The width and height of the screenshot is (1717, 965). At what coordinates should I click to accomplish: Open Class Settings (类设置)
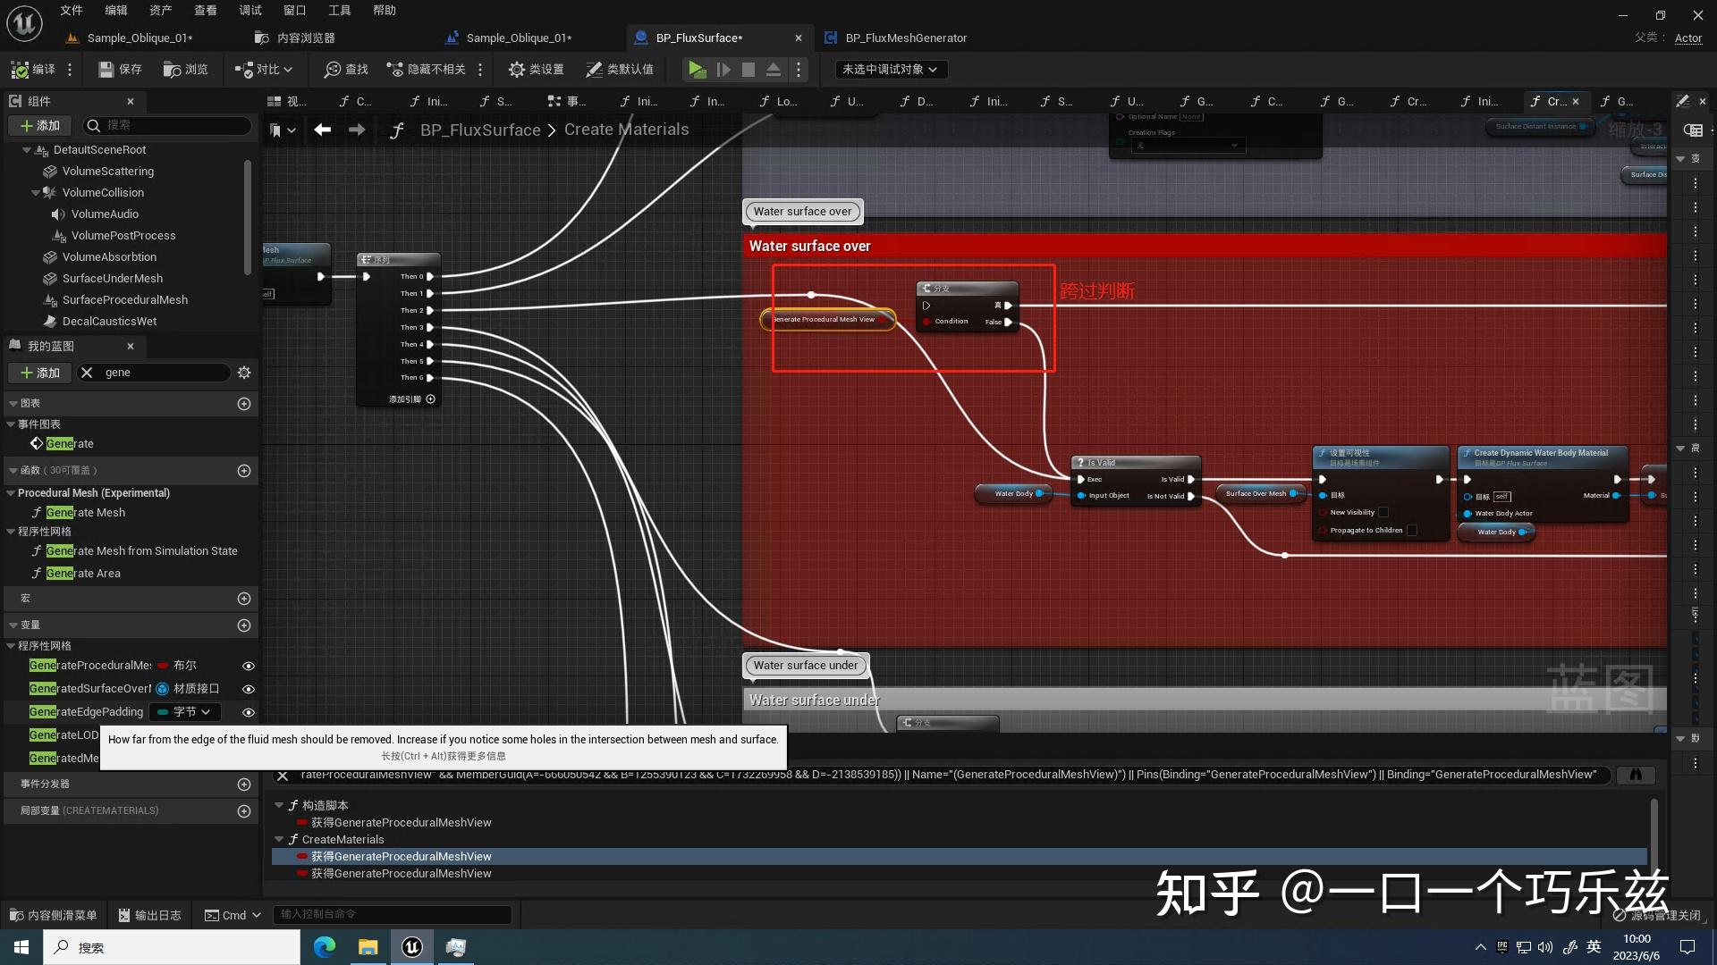536,69
